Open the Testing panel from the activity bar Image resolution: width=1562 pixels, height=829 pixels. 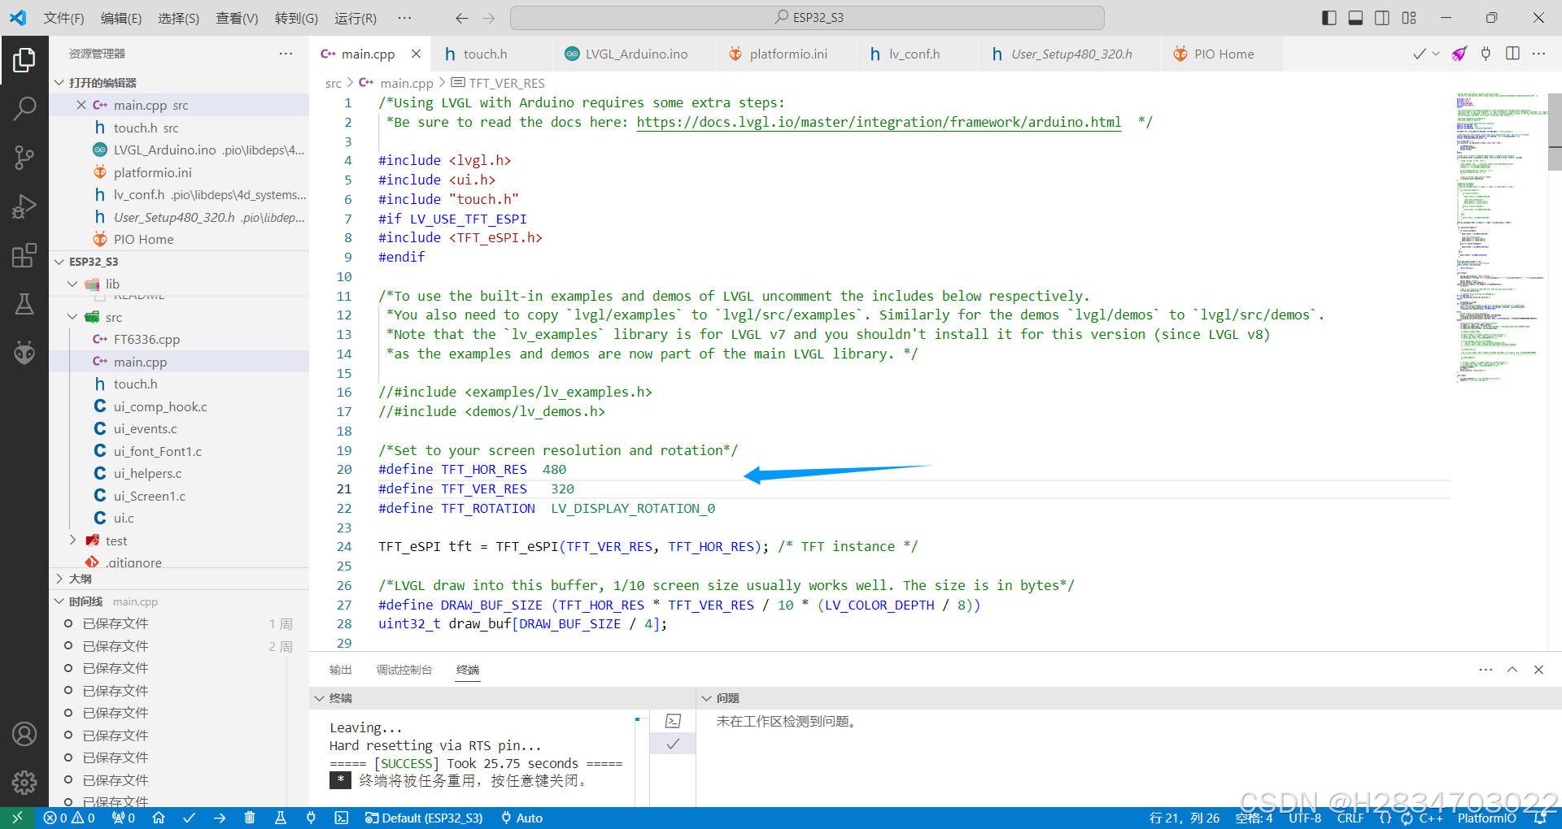tap(24, 304)
